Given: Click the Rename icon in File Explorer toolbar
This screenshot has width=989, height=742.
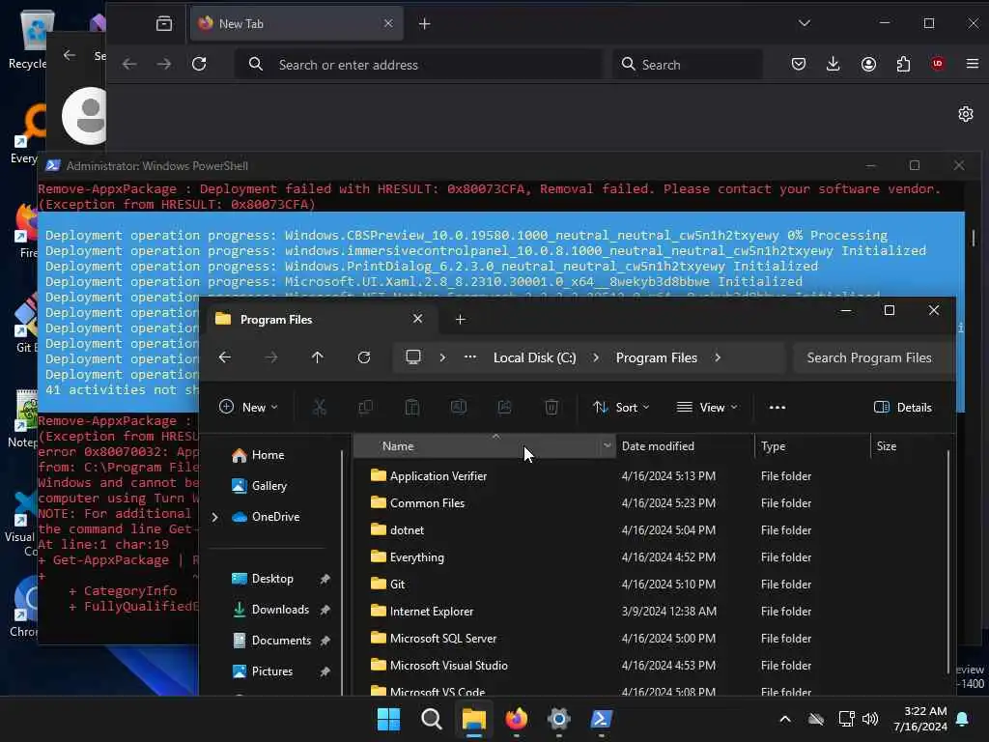Looking at the screenshot, I should tap(459, 408).
